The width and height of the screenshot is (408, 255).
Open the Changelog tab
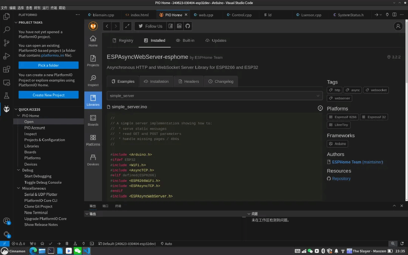[221, 81]
